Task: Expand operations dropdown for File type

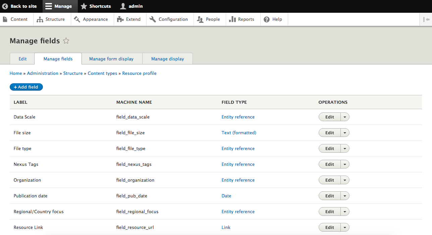Action: (345, 148)
